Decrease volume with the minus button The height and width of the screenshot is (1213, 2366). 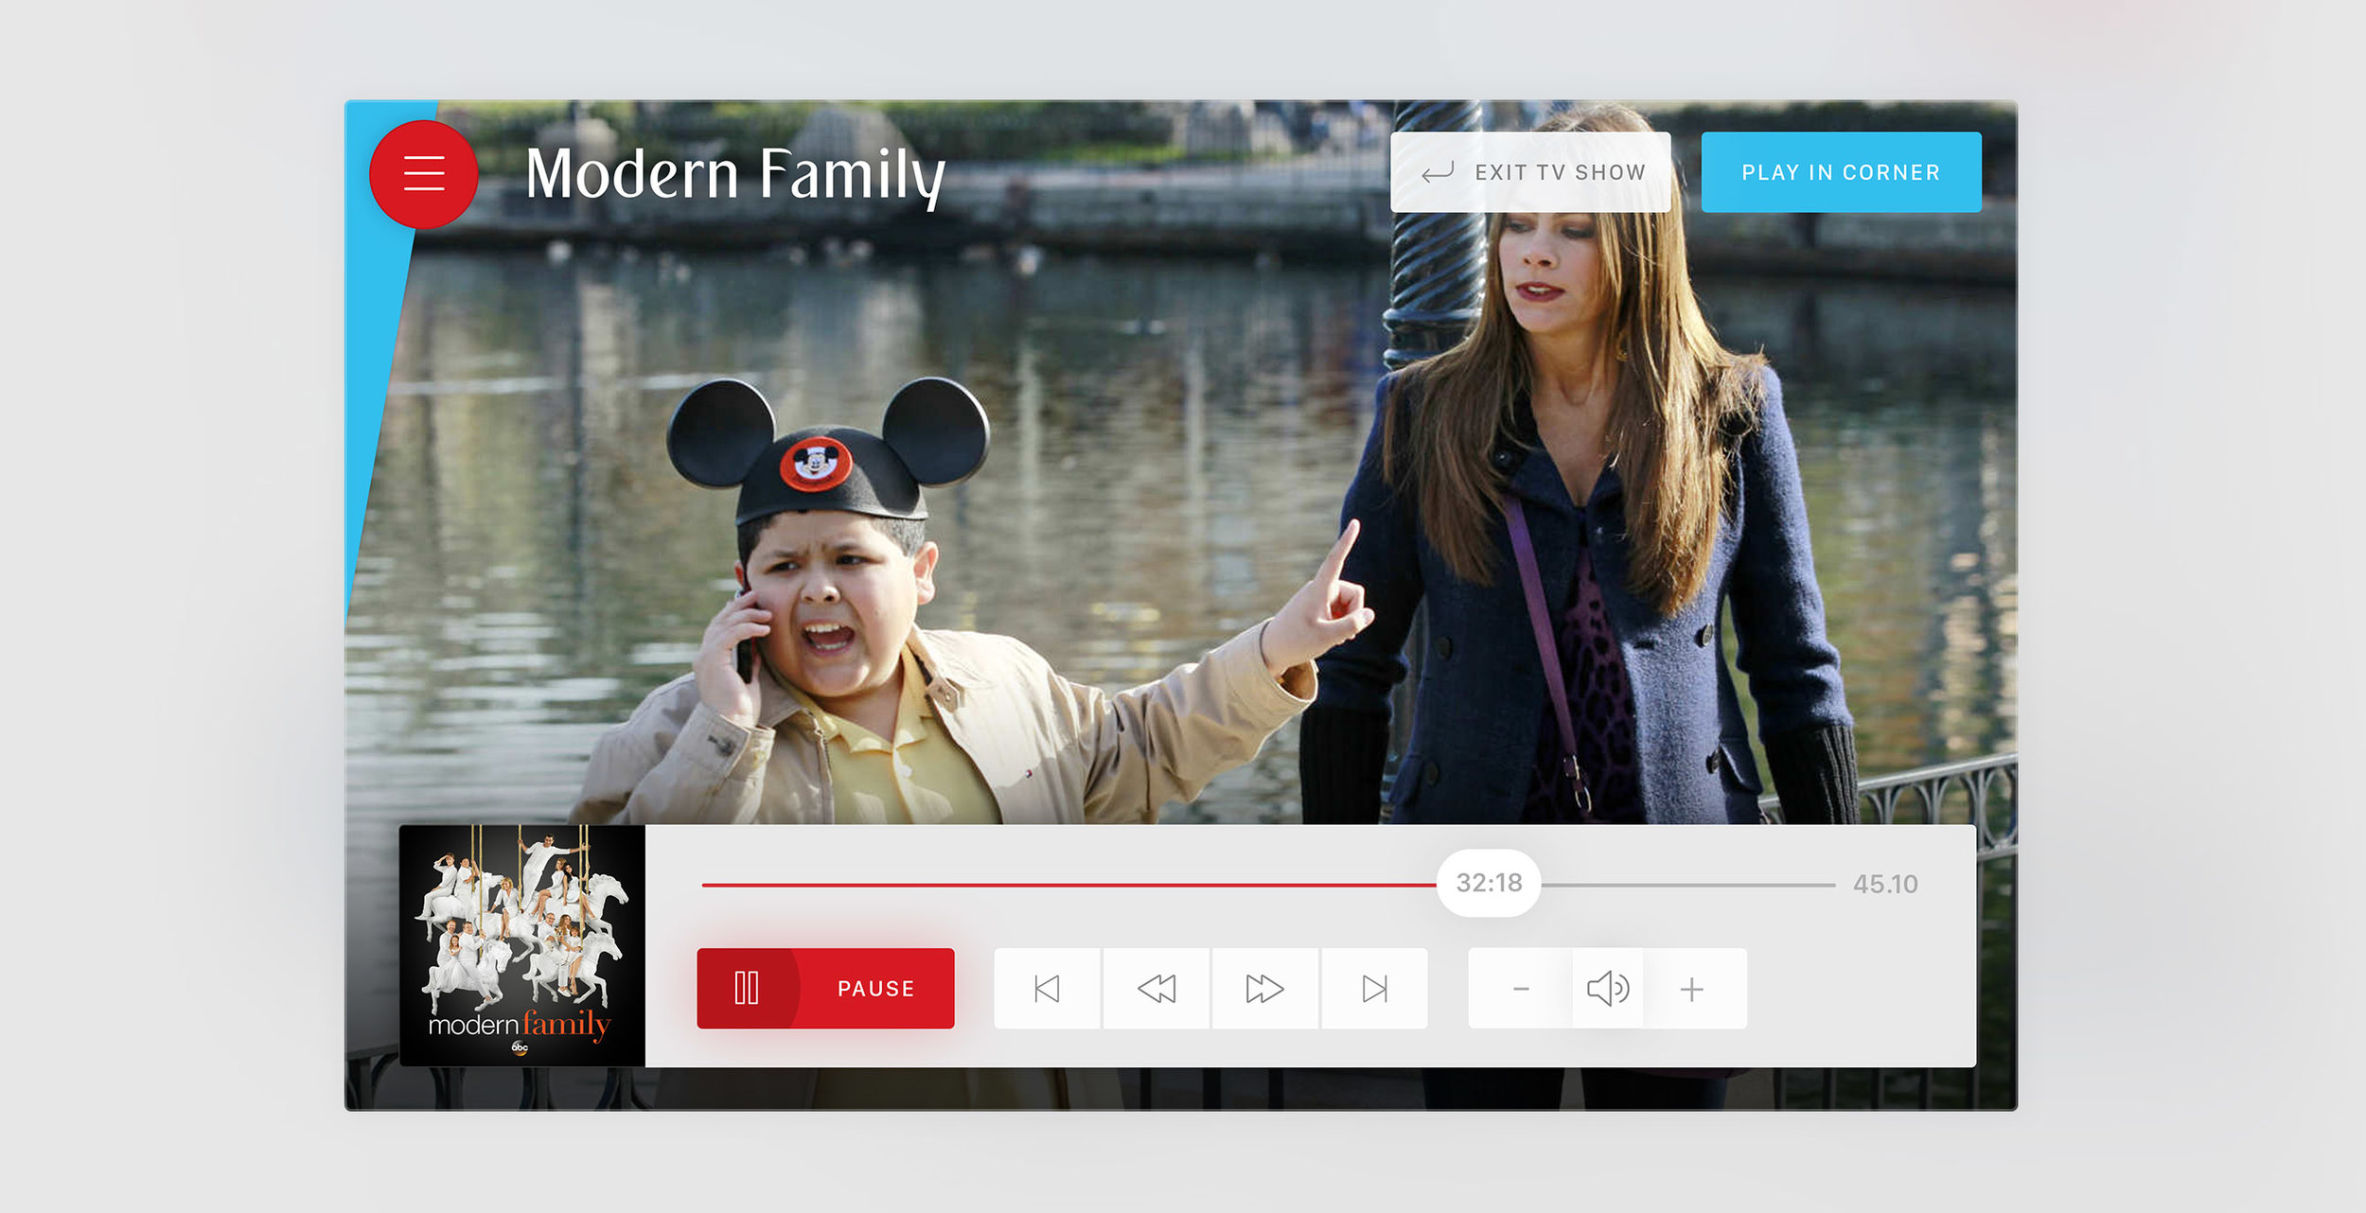coord(1521,989)
